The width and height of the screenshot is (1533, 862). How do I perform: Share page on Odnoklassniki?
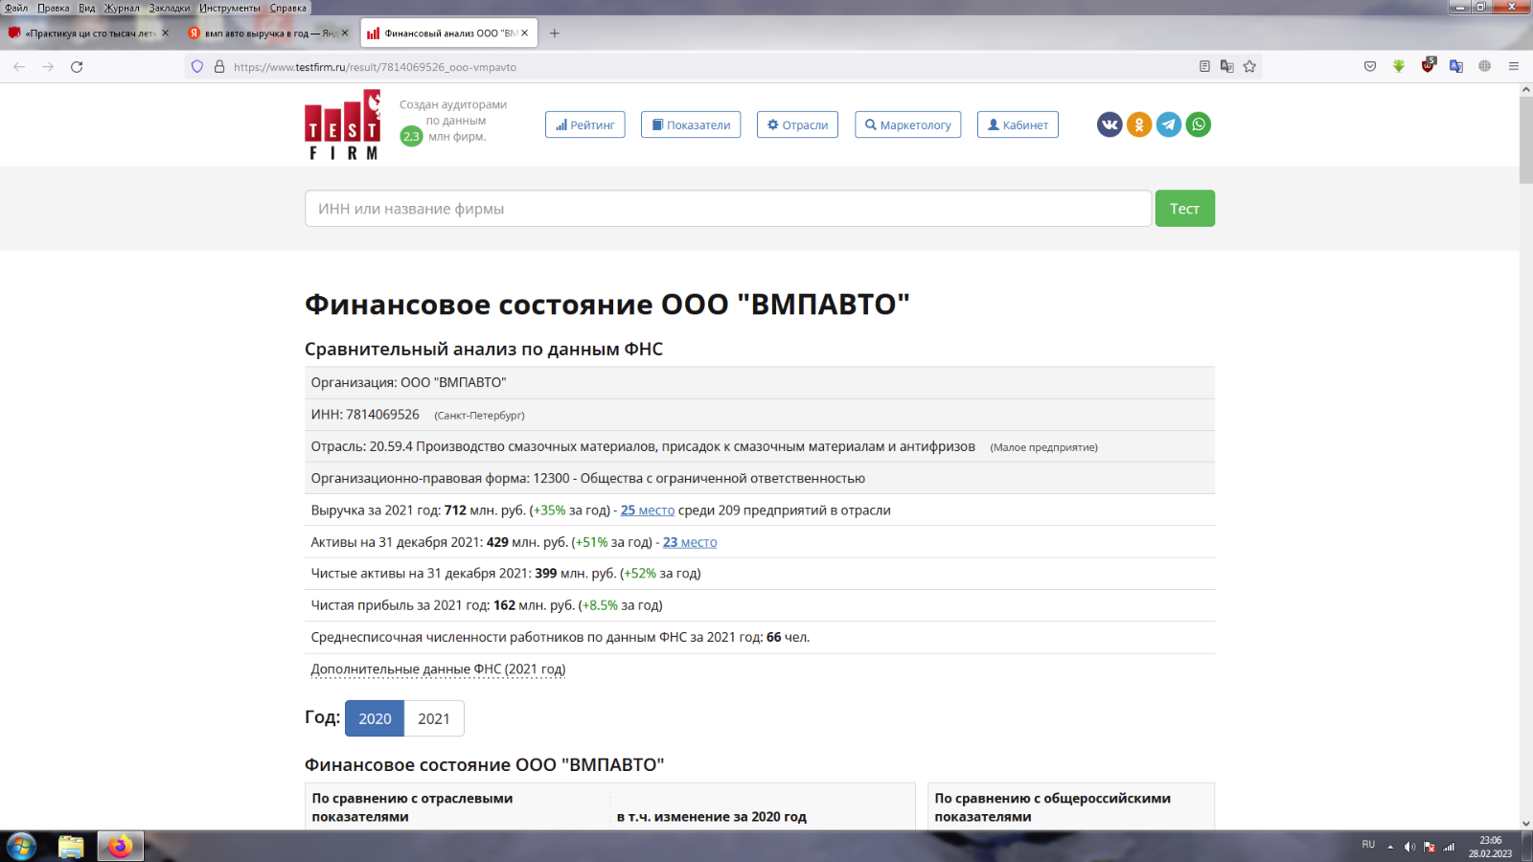coord(1139,125)
